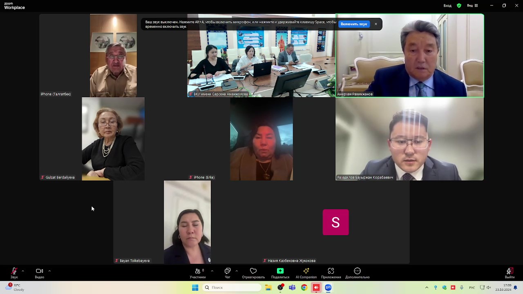Image resolution: width=523 pixels, height=294 pixels.
Task: Open the Чат chat panel
Action: pos(228,273)
